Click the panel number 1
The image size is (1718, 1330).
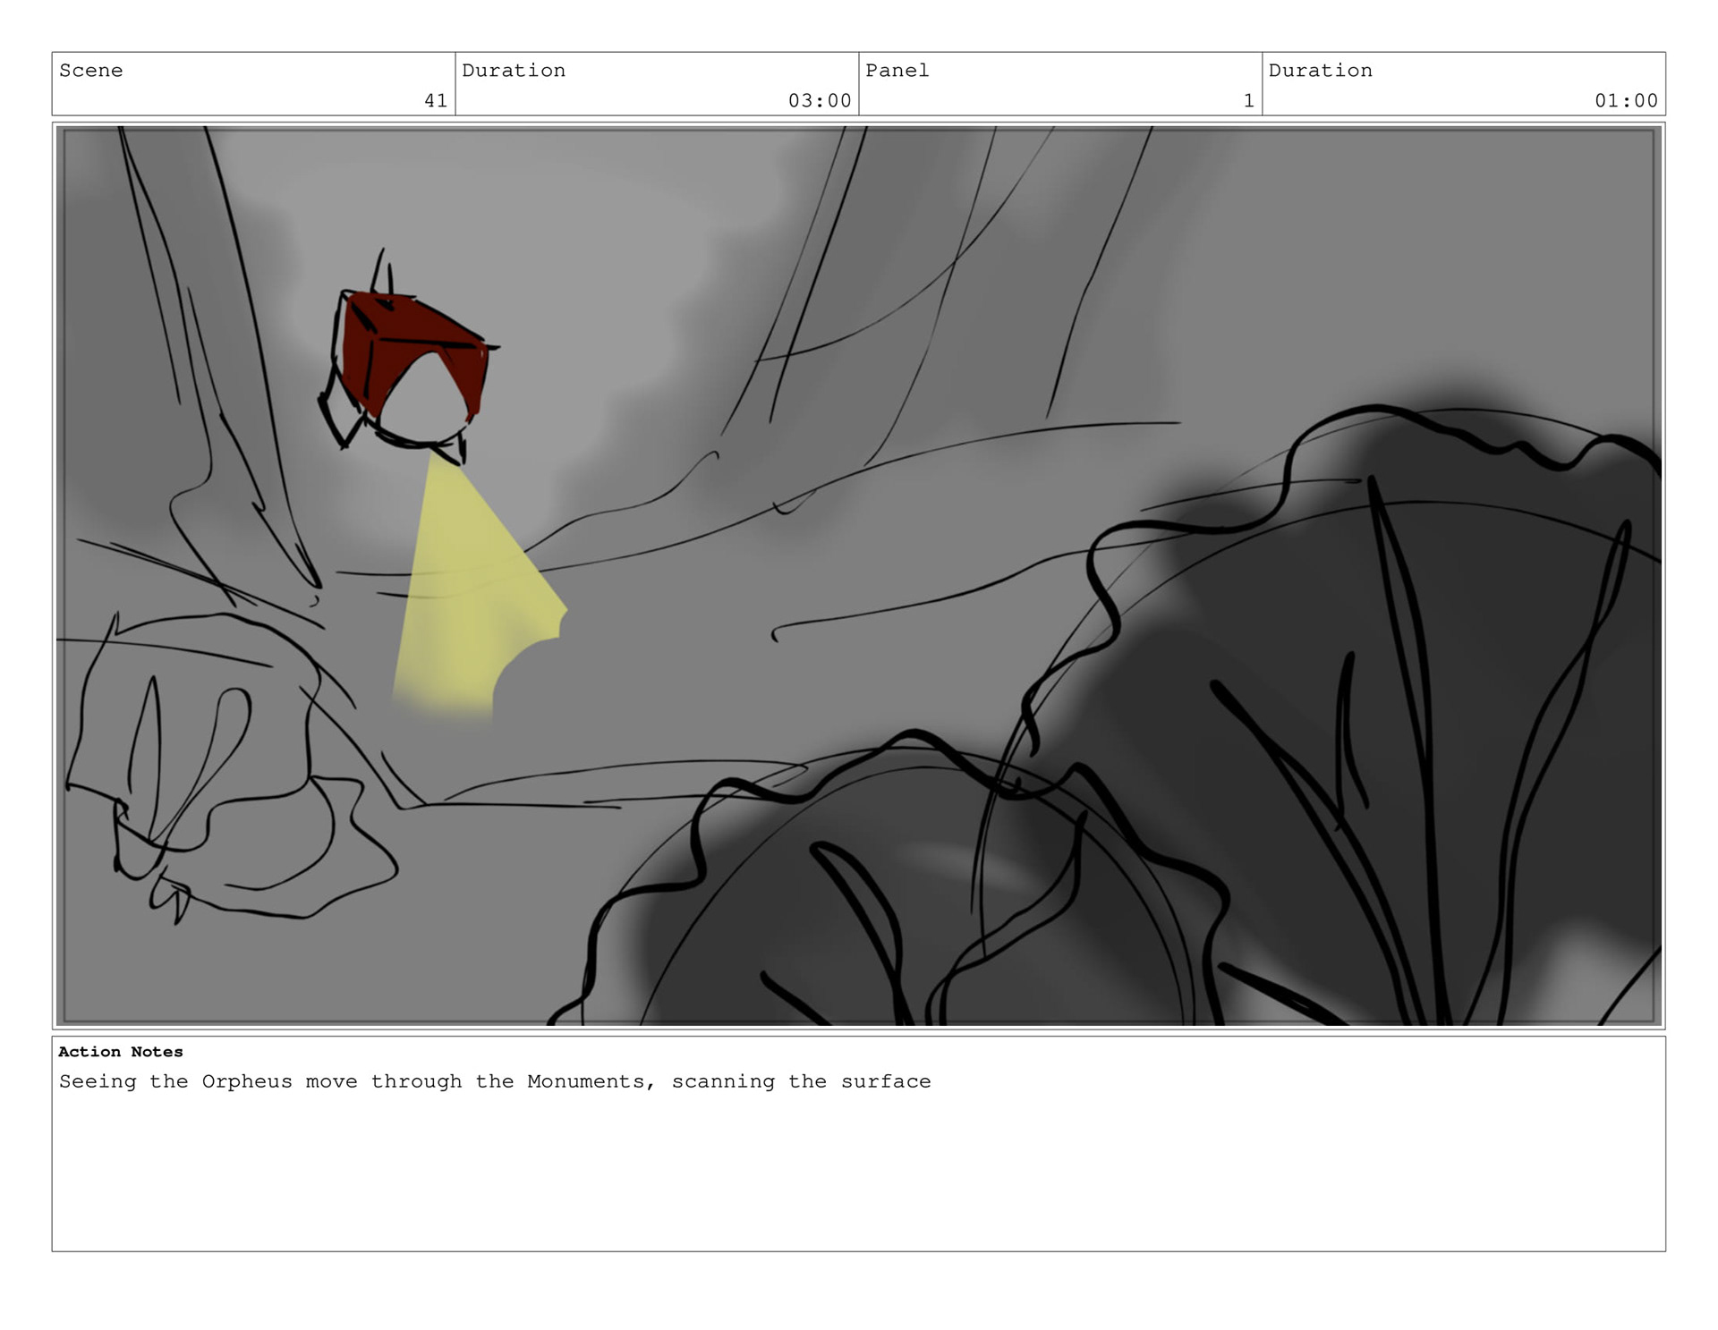(1248, 101)
